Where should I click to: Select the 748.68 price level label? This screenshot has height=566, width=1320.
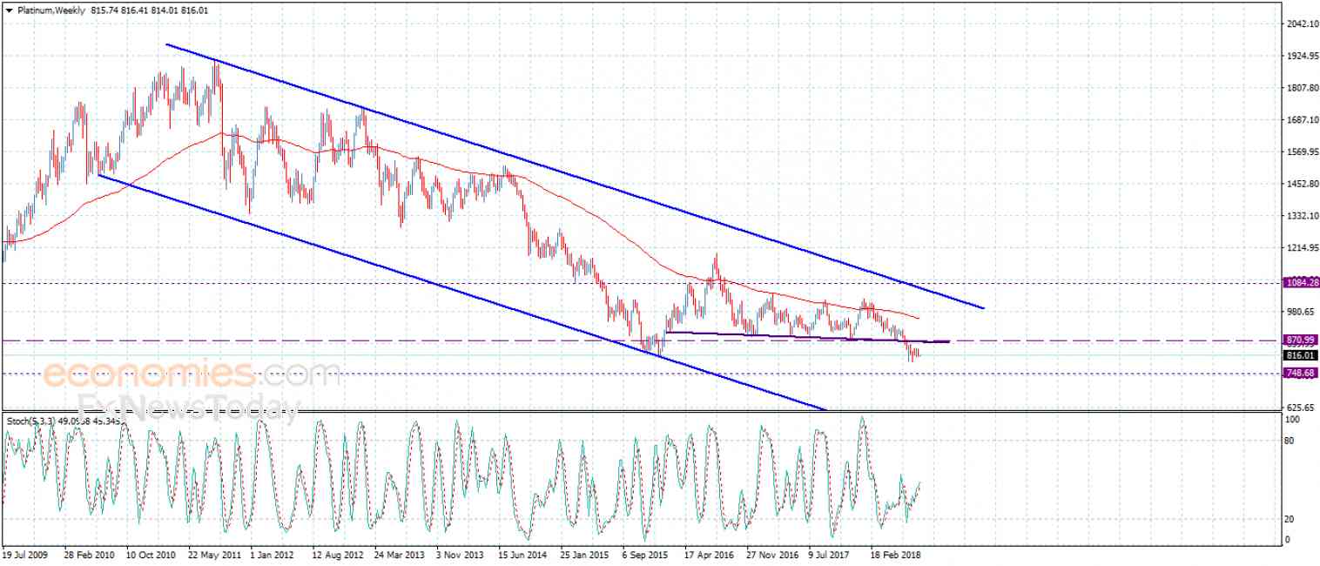(x=1301, y=373)
